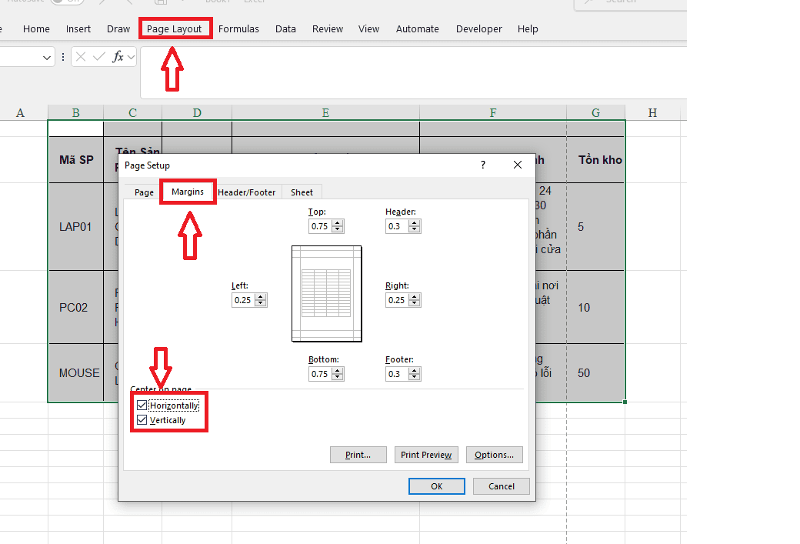
Task: Click the Print Preview button
Action: click(x=426, y=455)
